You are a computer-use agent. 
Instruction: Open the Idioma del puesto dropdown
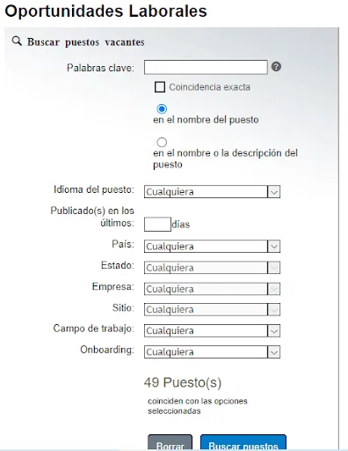click(x=212, y=192)
